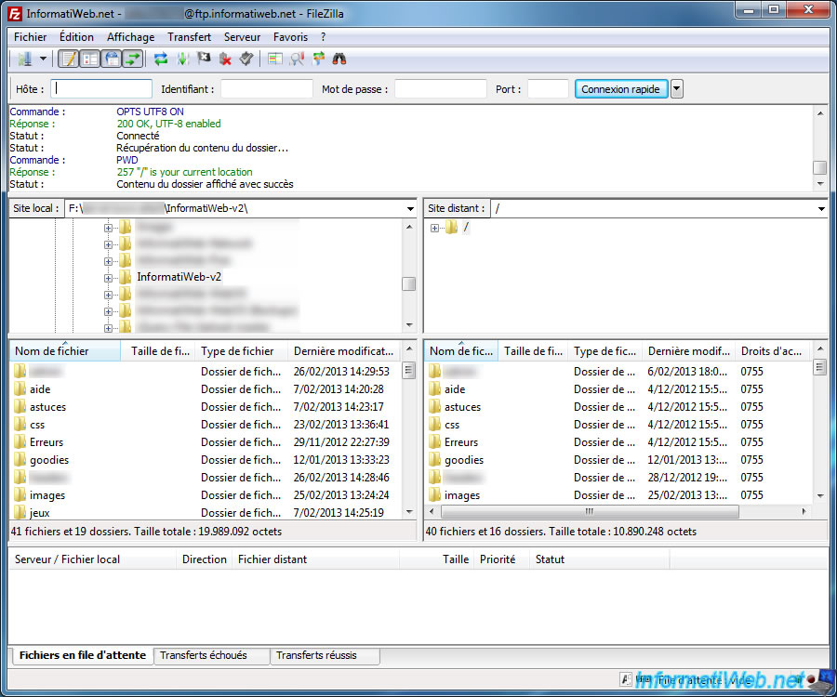Screen dimensions: 837x697
Task: Open the Transfert menu
Action: tap(189, 36)
